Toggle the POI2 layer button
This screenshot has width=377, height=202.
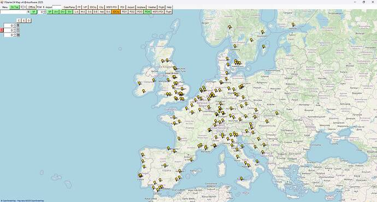132,11
